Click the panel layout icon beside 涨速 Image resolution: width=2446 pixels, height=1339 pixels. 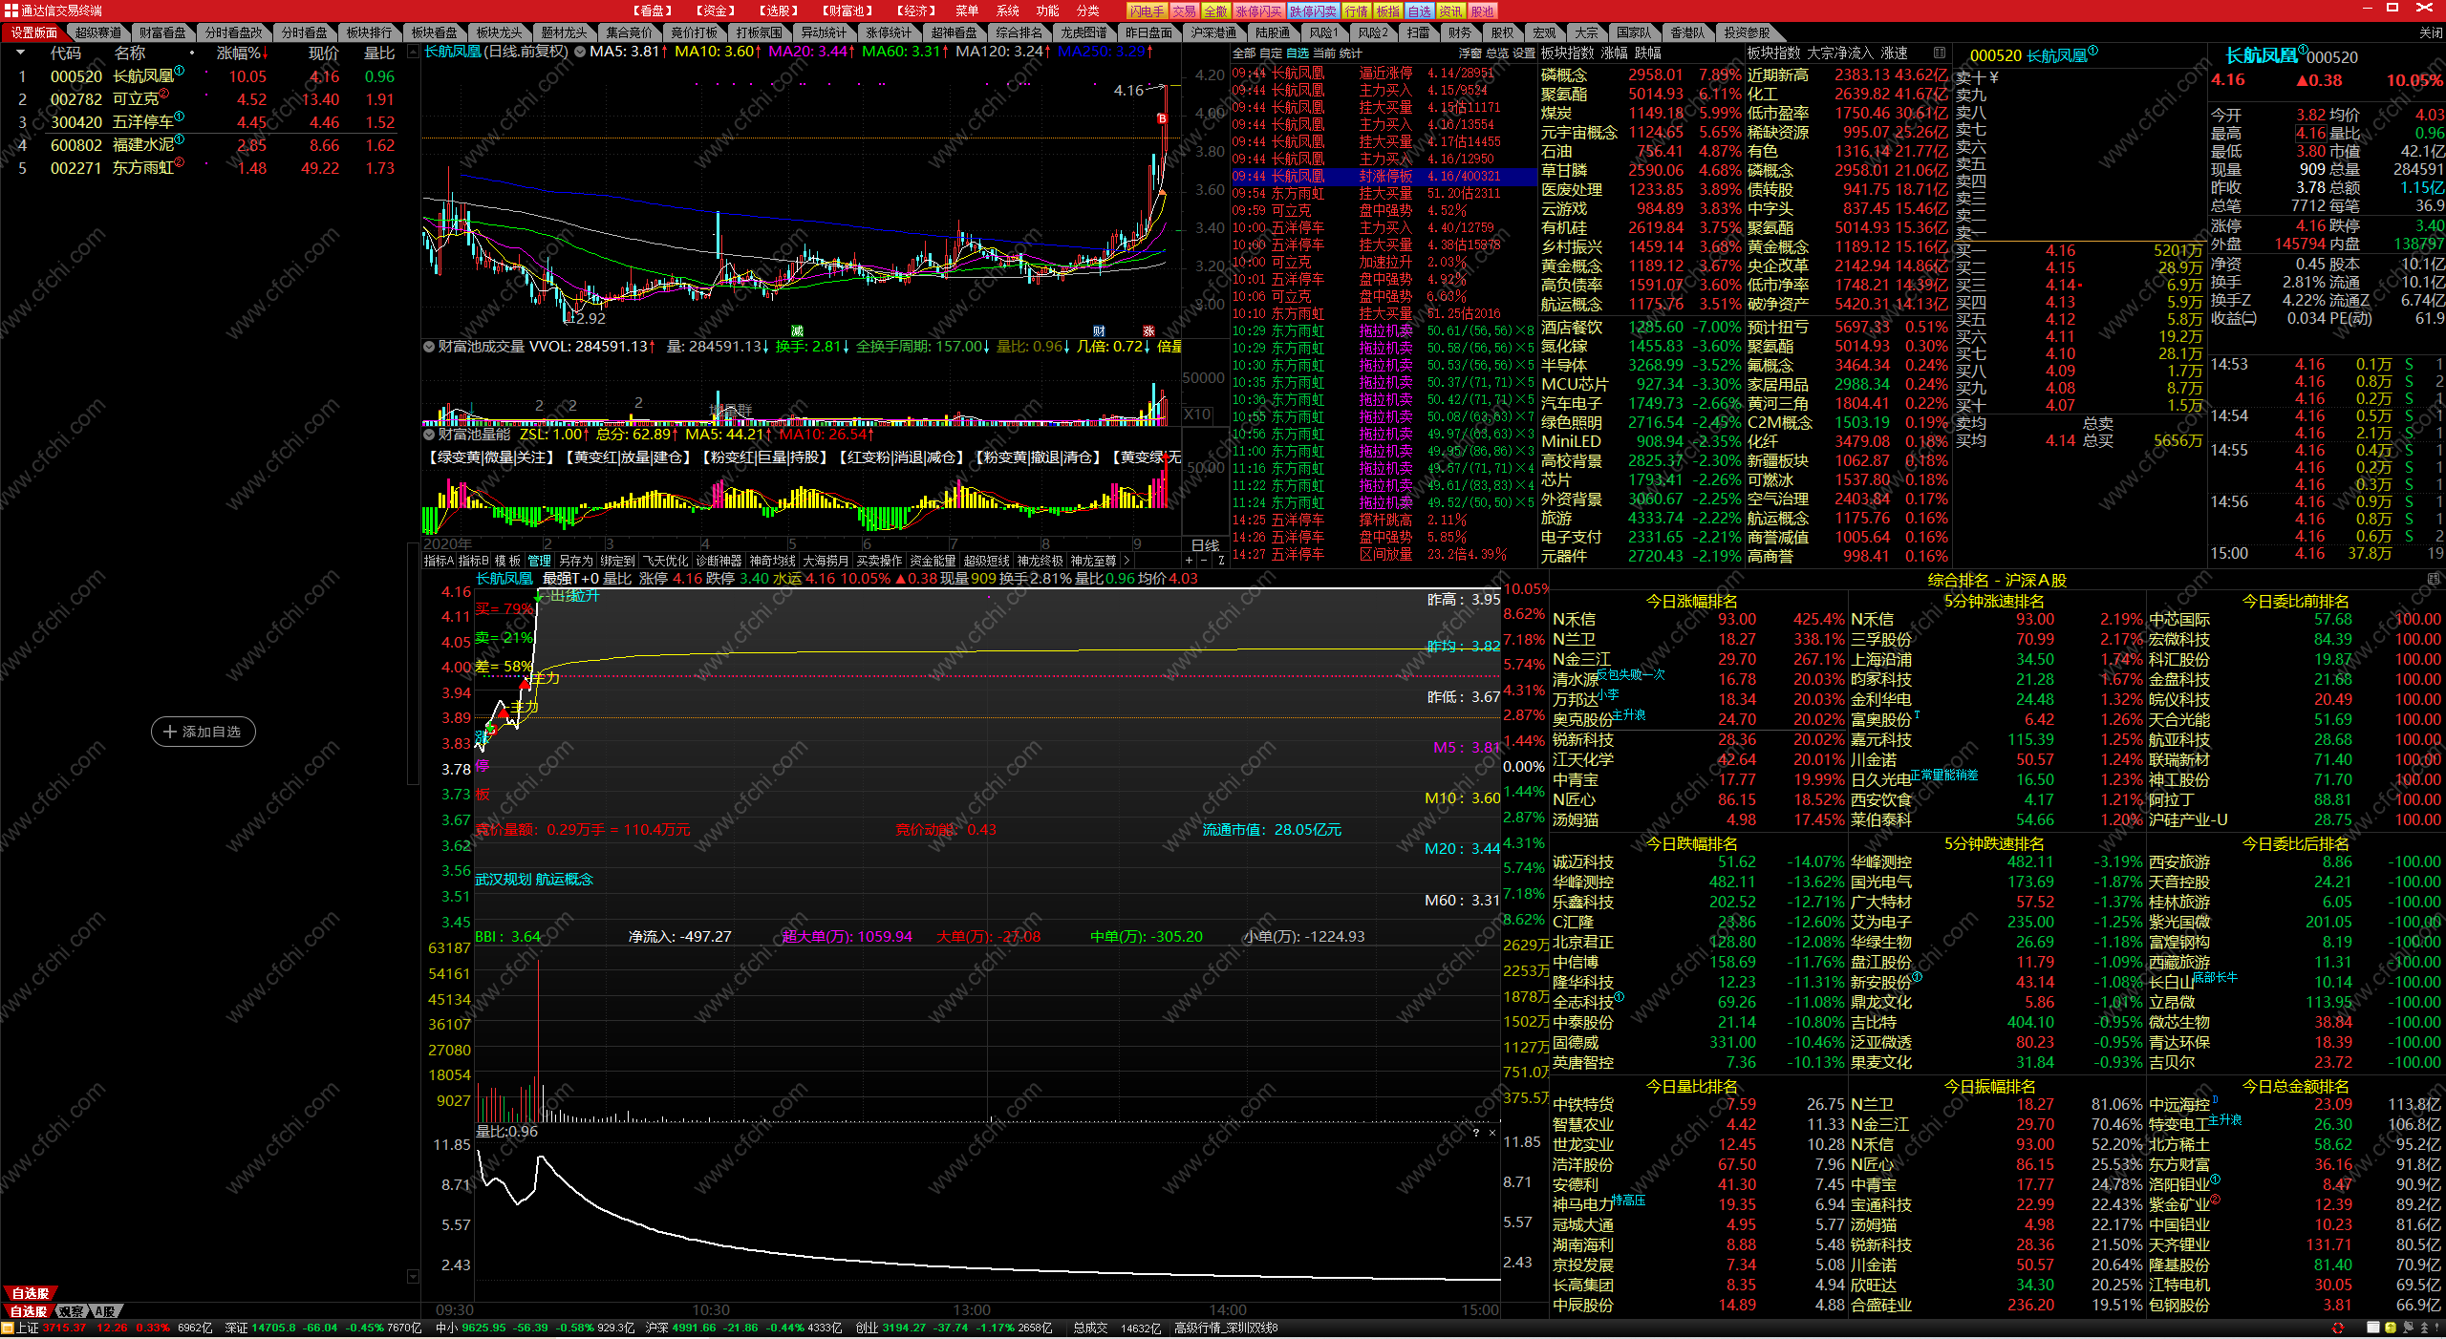(1940, 53)
